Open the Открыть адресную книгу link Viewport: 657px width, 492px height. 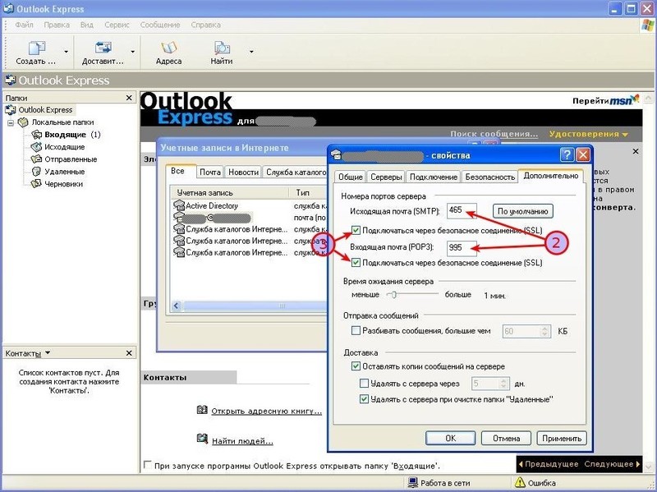[266, 412]
